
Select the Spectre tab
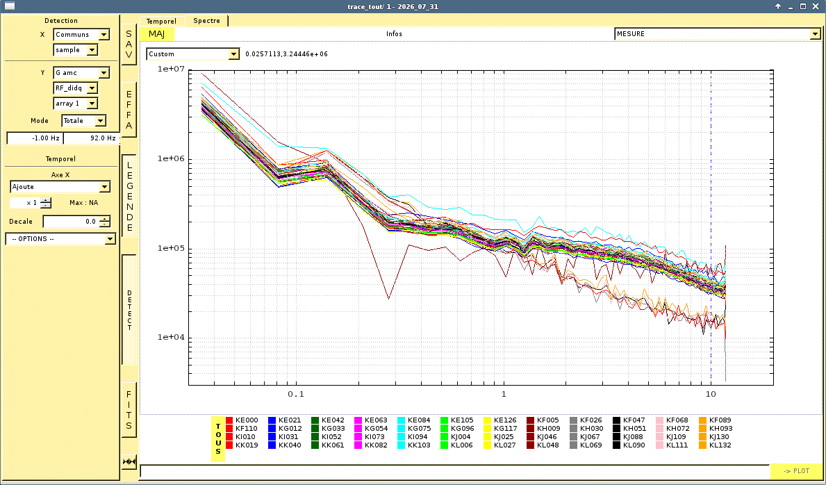(206, 21)
